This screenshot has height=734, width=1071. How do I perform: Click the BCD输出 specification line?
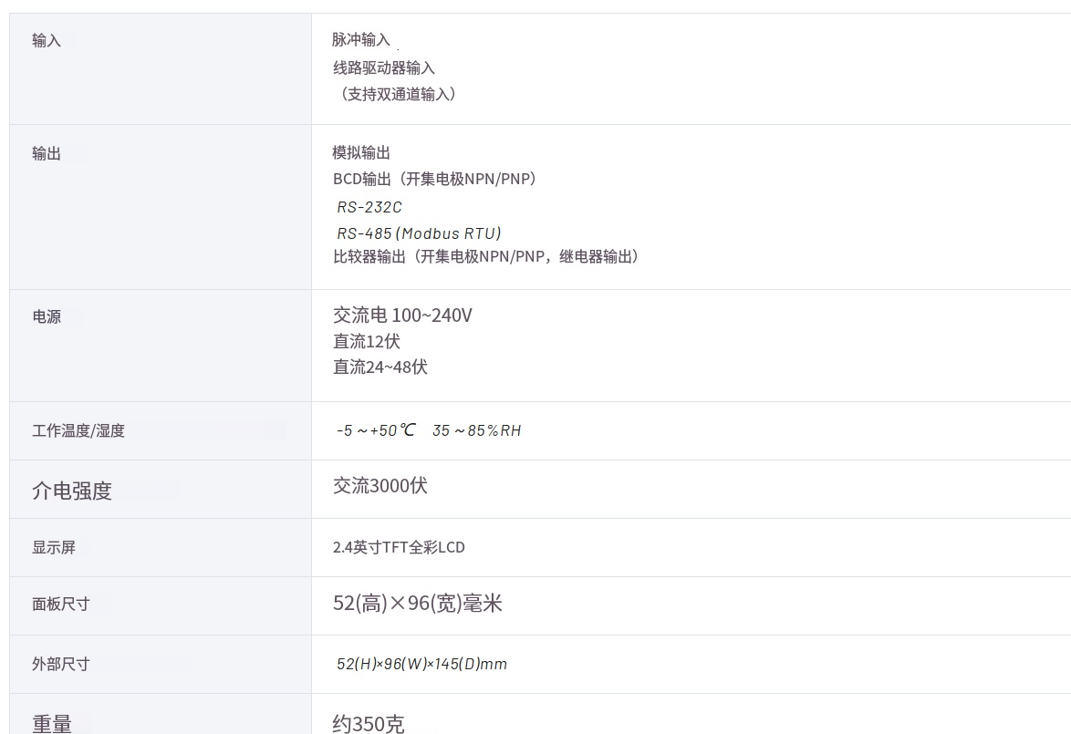pos(434,179)
